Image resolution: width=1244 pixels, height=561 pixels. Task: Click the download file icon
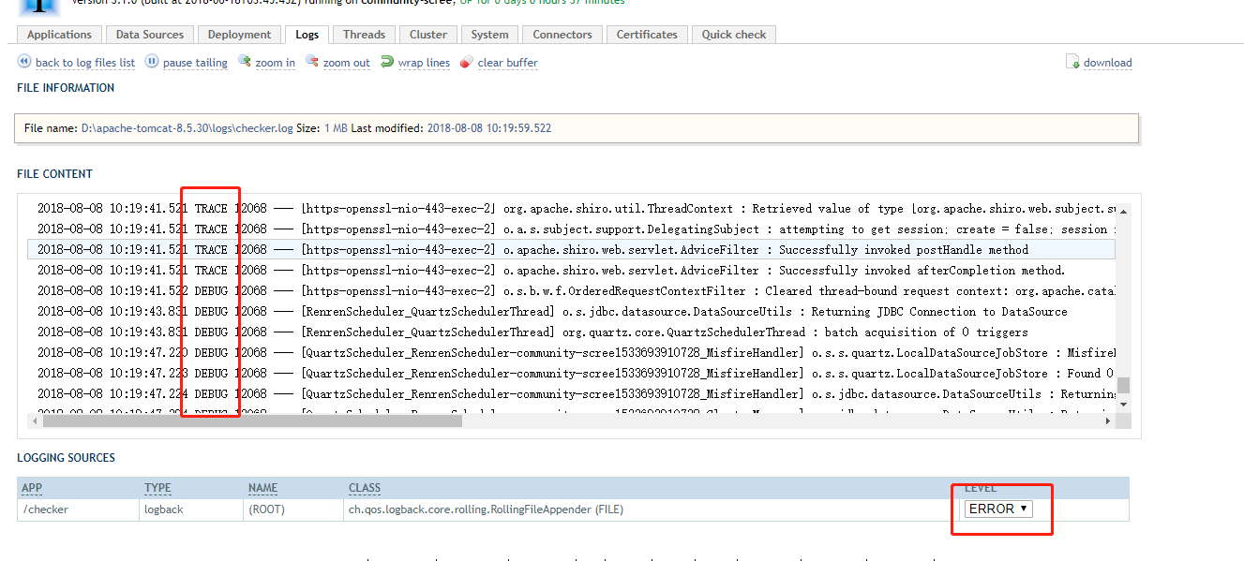click(1072, 62)
